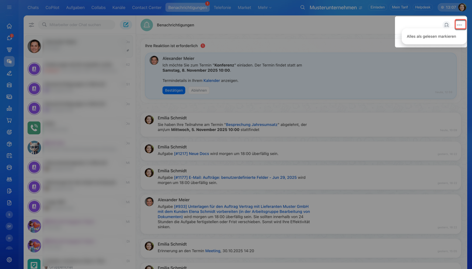Screen dimensions: 472x269
Task: Switch to the Aufgaben tab
Action: pyautogui.click(x=75, y=7)
